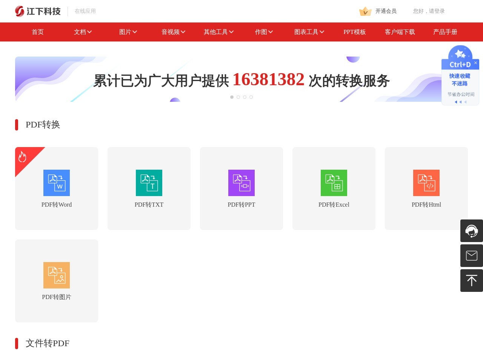483x362 pixels.
Task: Click the PDF转TXT label text
Action: tap(149, 205)
